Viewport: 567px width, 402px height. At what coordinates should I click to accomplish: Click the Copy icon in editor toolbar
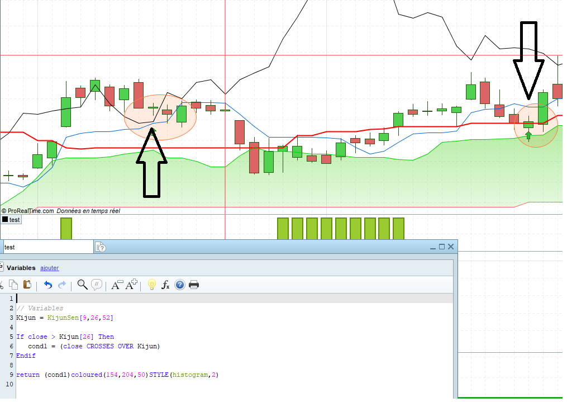coord(14,285)
